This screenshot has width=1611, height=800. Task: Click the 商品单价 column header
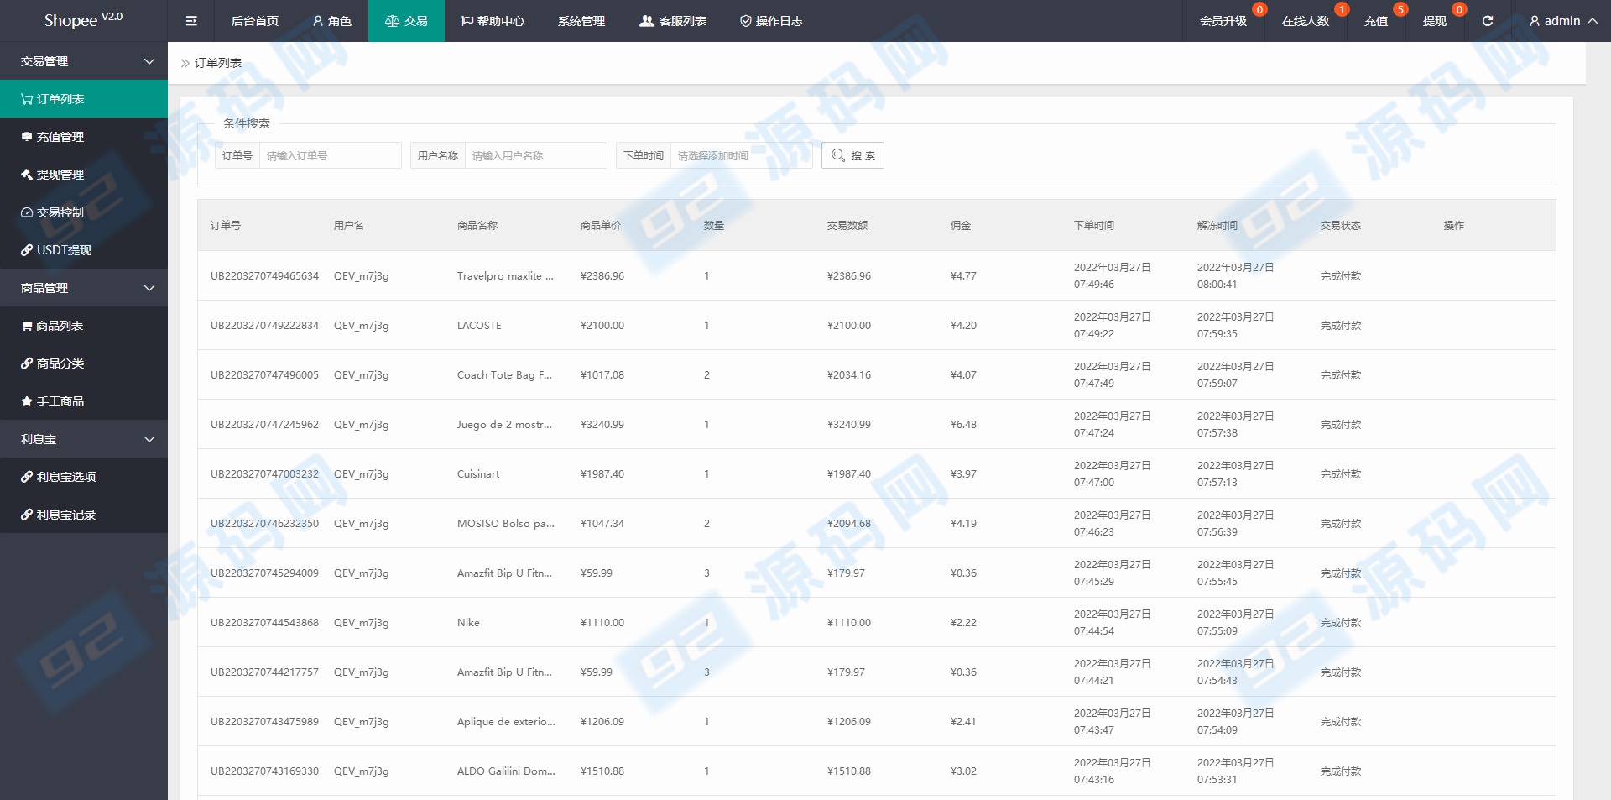pyautogui.click(x=601, y=226)
